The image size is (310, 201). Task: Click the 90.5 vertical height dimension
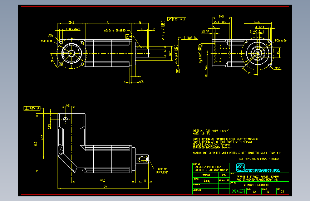[36, 144]
